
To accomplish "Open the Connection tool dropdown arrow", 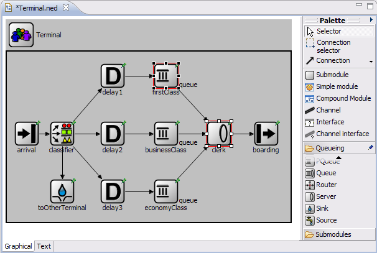I will pyautogui.click(x=371, y=62).
